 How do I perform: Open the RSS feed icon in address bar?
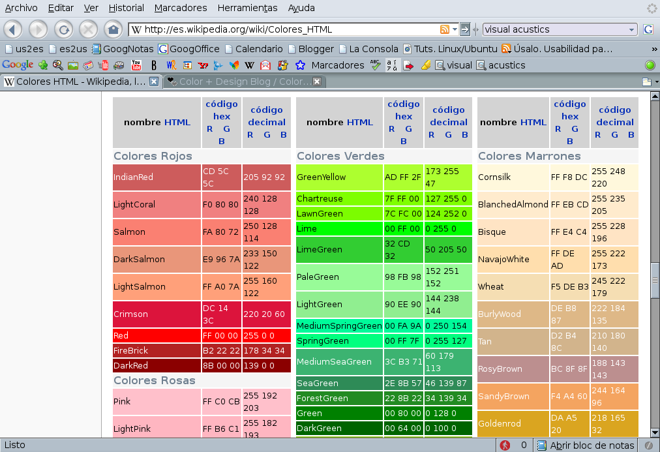tap(445, 29)
